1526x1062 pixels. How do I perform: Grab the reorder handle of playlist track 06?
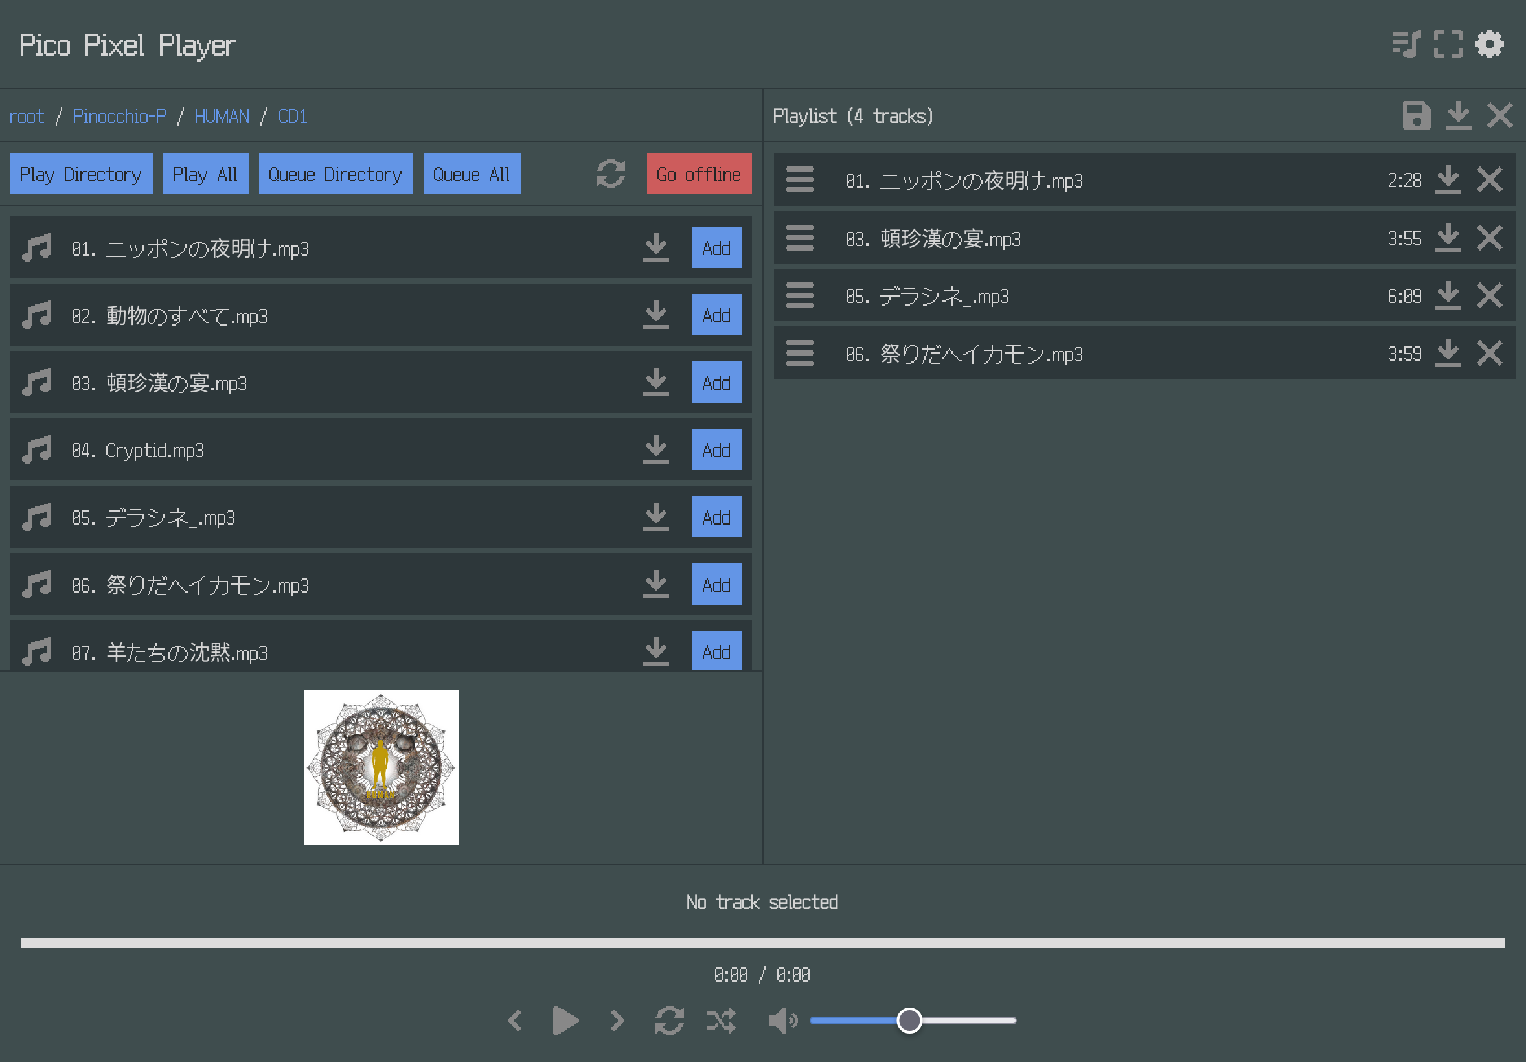click(x=799, y=354)
